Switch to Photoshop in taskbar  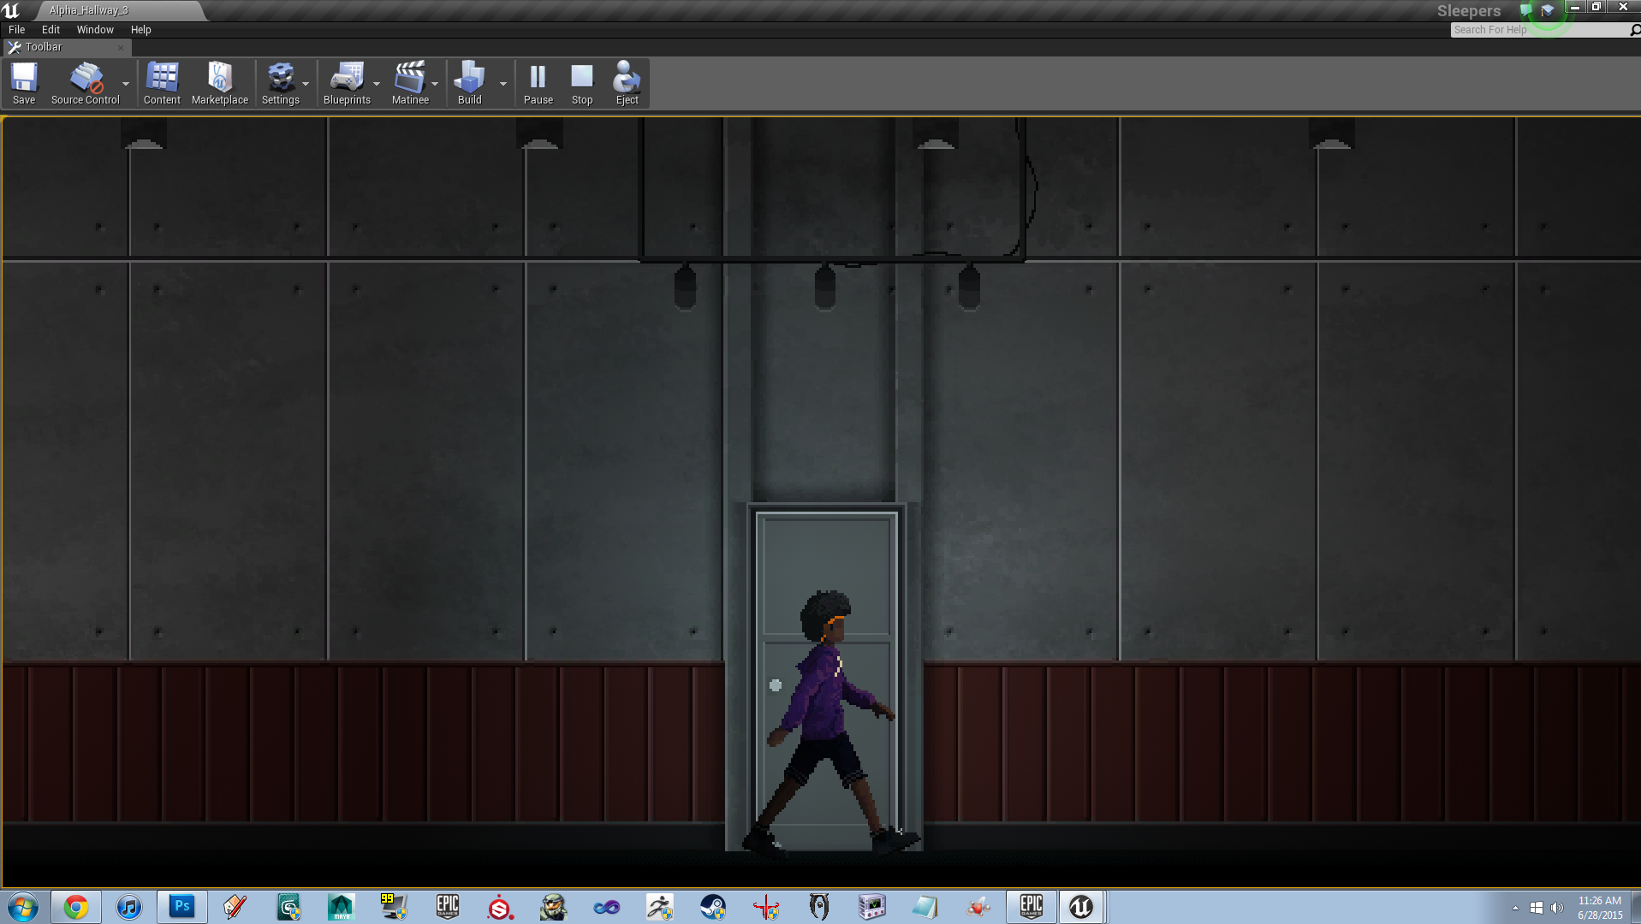coord(182,907)
